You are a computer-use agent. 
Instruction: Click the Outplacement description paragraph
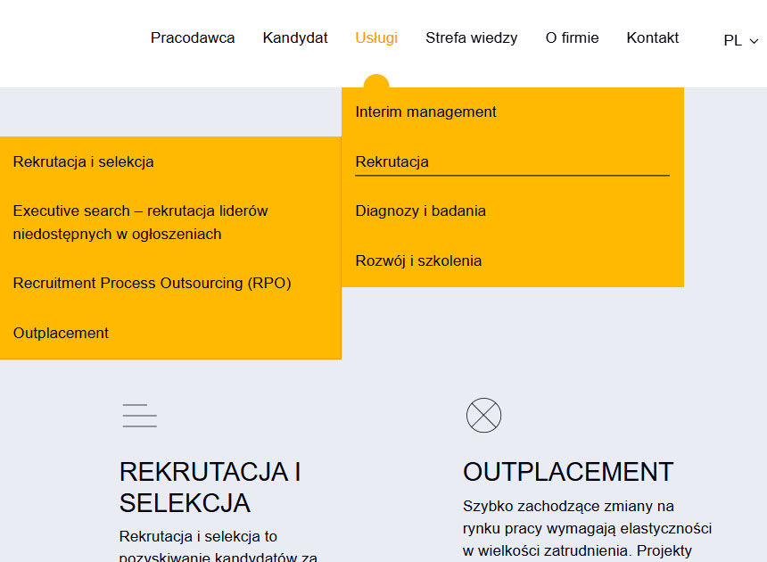pos(587,528)
